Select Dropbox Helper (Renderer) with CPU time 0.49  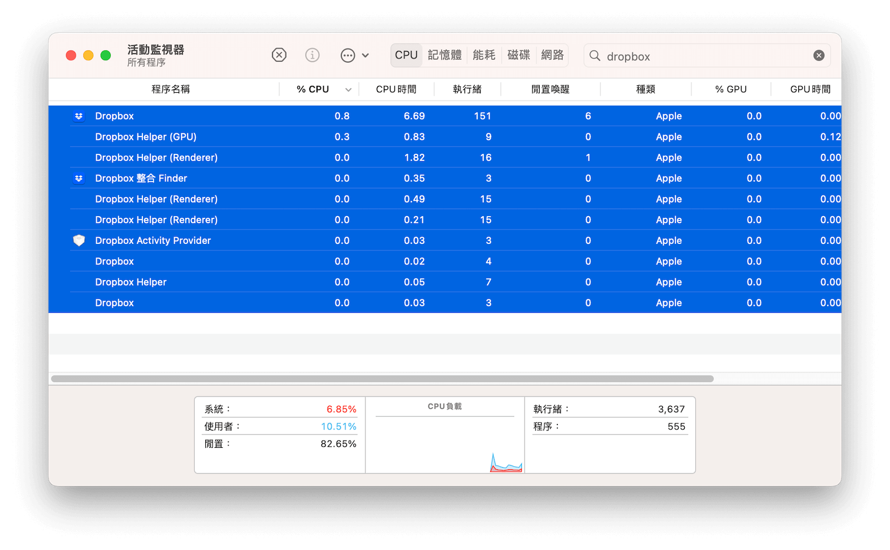pyautogui.click(x=445, y=199)
